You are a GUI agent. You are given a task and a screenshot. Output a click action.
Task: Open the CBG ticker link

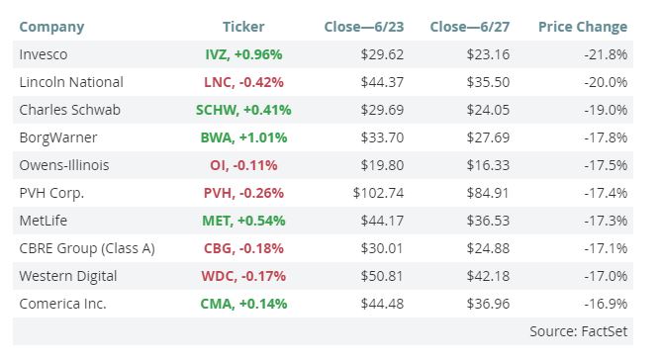click(x=243, y=248)
